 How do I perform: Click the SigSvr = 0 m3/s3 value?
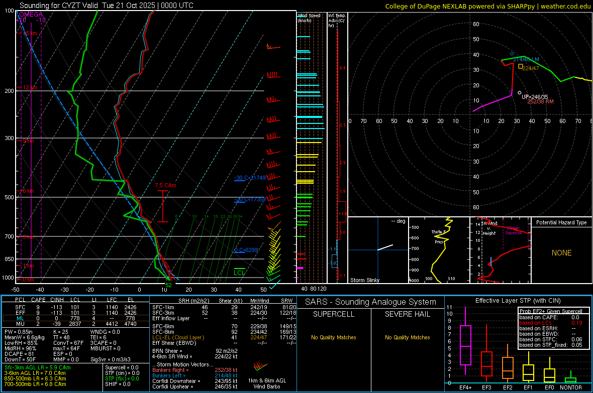111,359
